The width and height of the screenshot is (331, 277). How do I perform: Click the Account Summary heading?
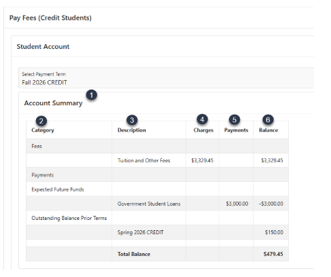tap(53, 103)
